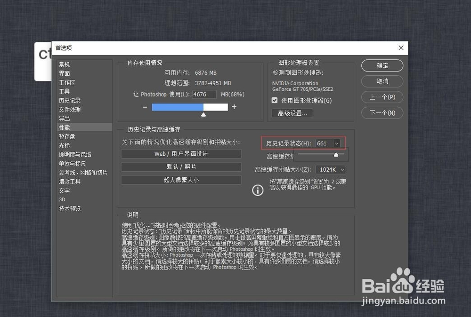Optimize cache for Web / 用户界面设计
Viewport: 471px width, 317px height.
(x=181, y=154)
